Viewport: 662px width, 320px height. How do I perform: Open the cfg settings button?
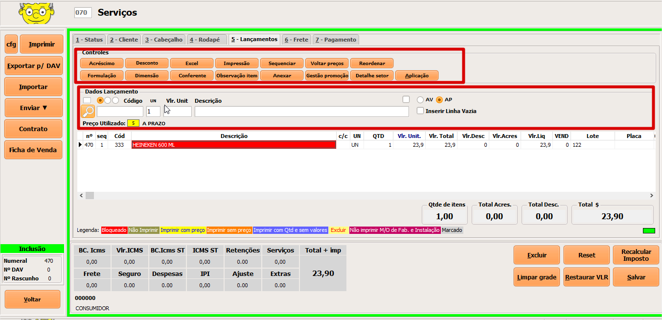(x=11, y=45)
